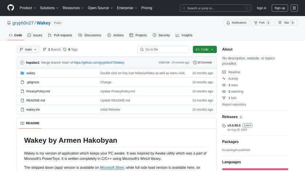Open the Solutions navigation menu
The image size is (305, 171).
tap(49, 8)
